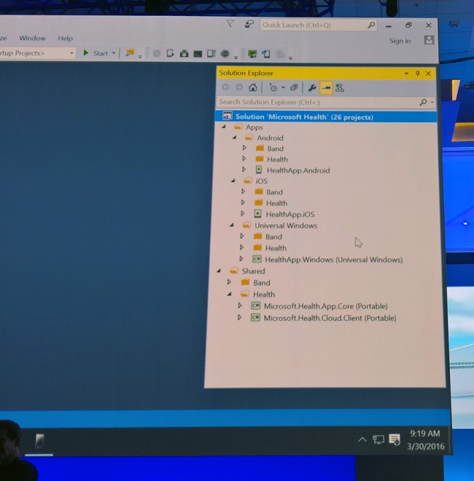Collapse the Apps folder node

(x=223, y=127)
